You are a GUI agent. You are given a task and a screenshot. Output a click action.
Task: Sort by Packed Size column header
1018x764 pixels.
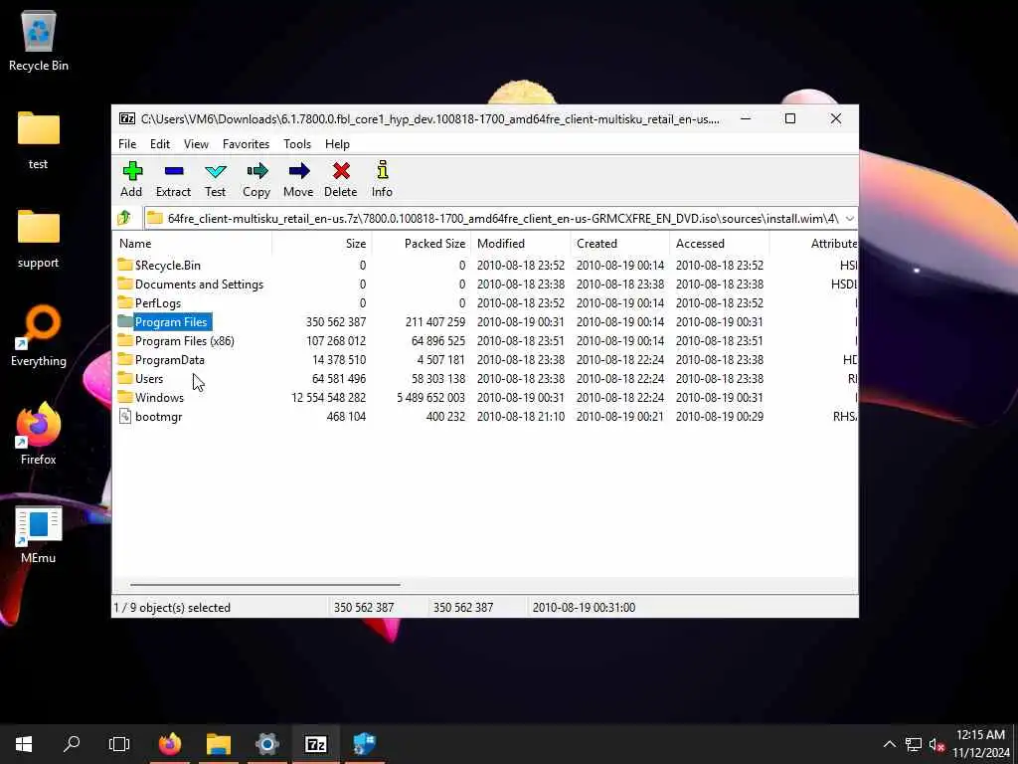421,244
